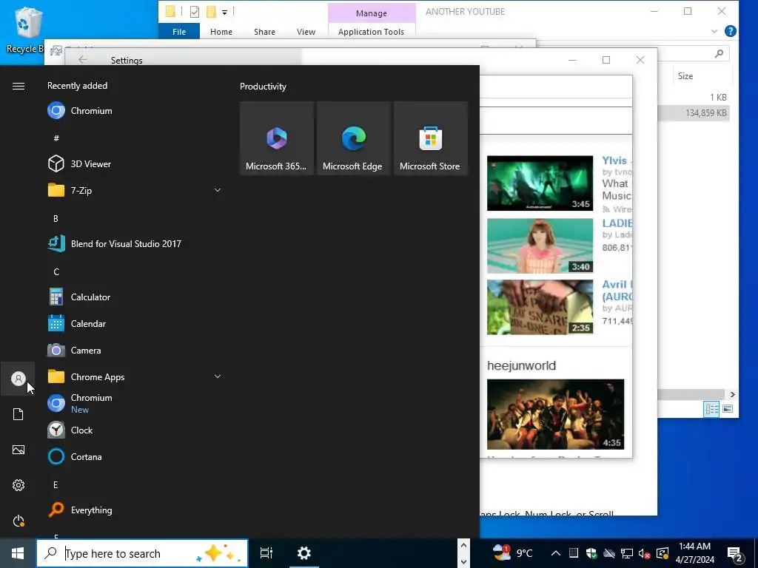Expand the Explorer ribbon chevron
The height and width of the screenshot is (568, 758).
pos(714,31)
